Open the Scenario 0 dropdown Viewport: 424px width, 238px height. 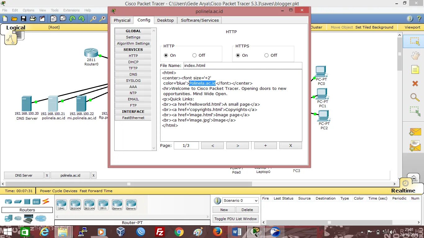(241, 201)
